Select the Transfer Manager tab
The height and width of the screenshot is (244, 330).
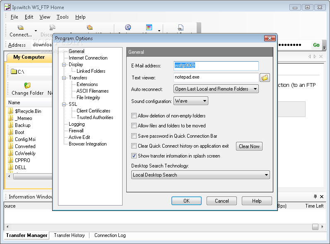click(26, 235)
